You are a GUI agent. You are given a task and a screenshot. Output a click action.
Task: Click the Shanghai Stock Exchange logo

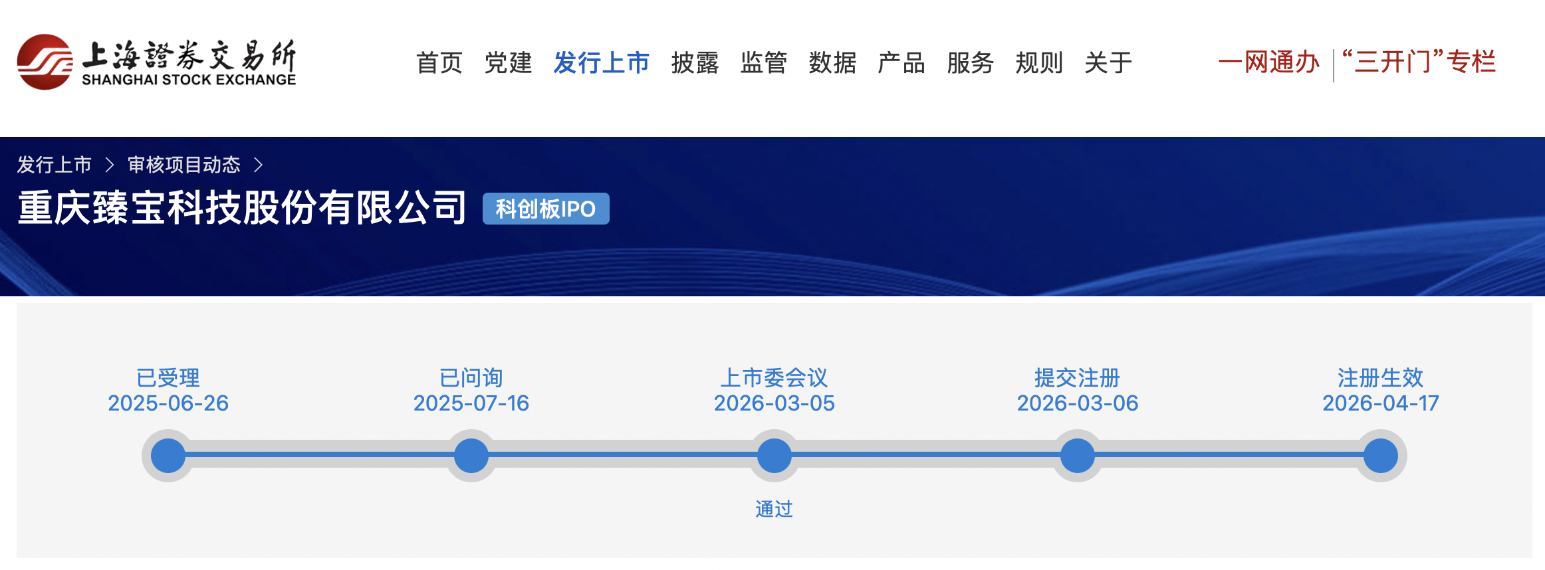[157, 62]
